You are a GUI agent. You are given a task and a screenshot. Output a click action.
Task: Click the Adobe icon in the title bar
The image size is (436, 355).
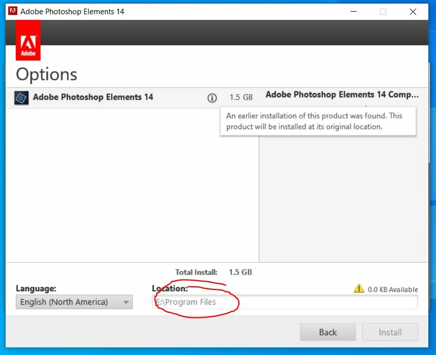click(13, 11)
